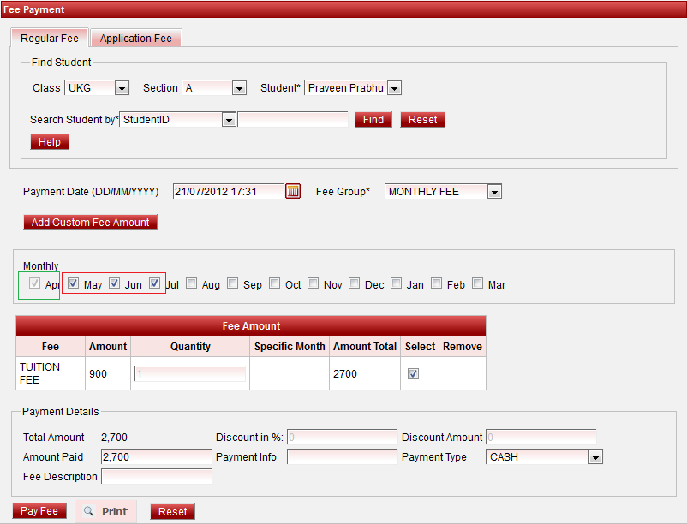Expand the Fee Group dropdown
This screenshot has width=687, height=524.
(x=494, y=192)
